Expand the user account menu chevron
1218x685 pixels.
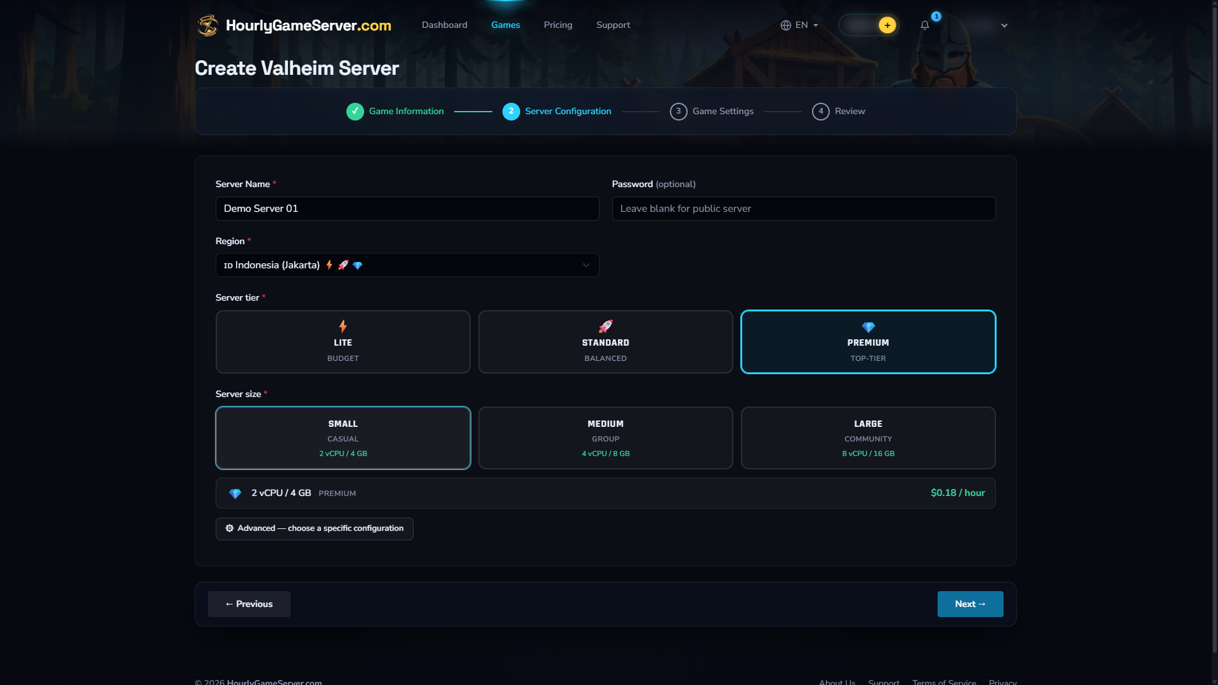tap(1004, 26)
